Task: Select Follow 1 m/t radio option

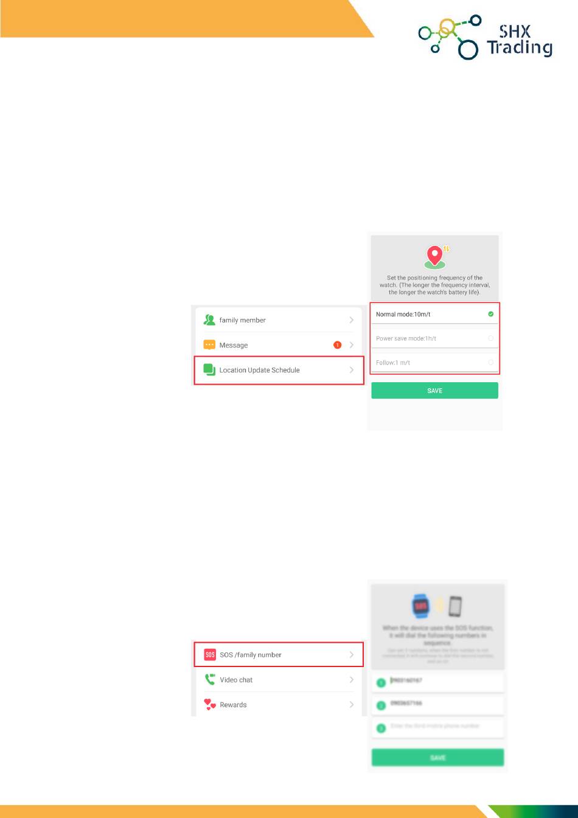Action: coord(434,363)
